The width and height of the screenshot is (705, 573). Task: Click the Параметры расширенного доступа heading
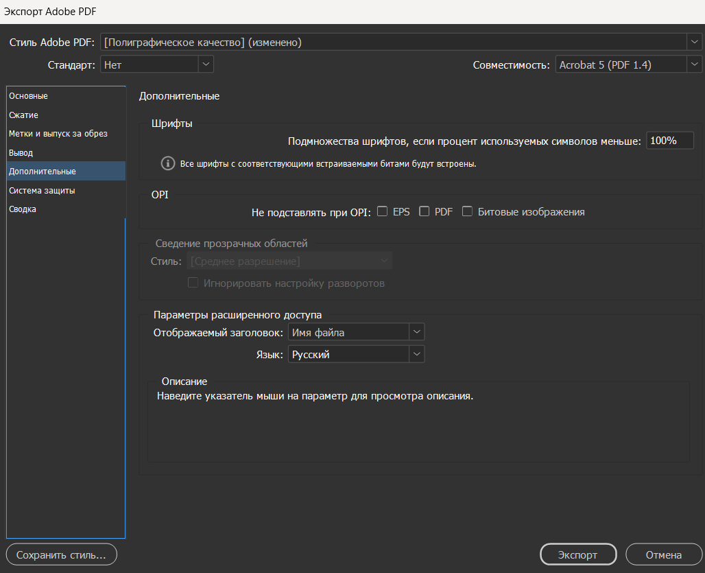[237, 315]
